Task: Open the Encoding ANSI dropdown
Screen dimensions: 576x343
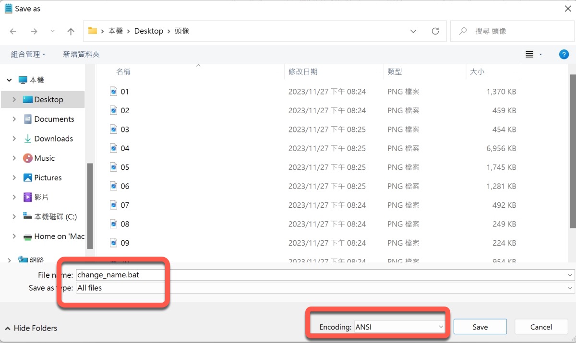Action: pyautogui.click(x=399, y=327)
